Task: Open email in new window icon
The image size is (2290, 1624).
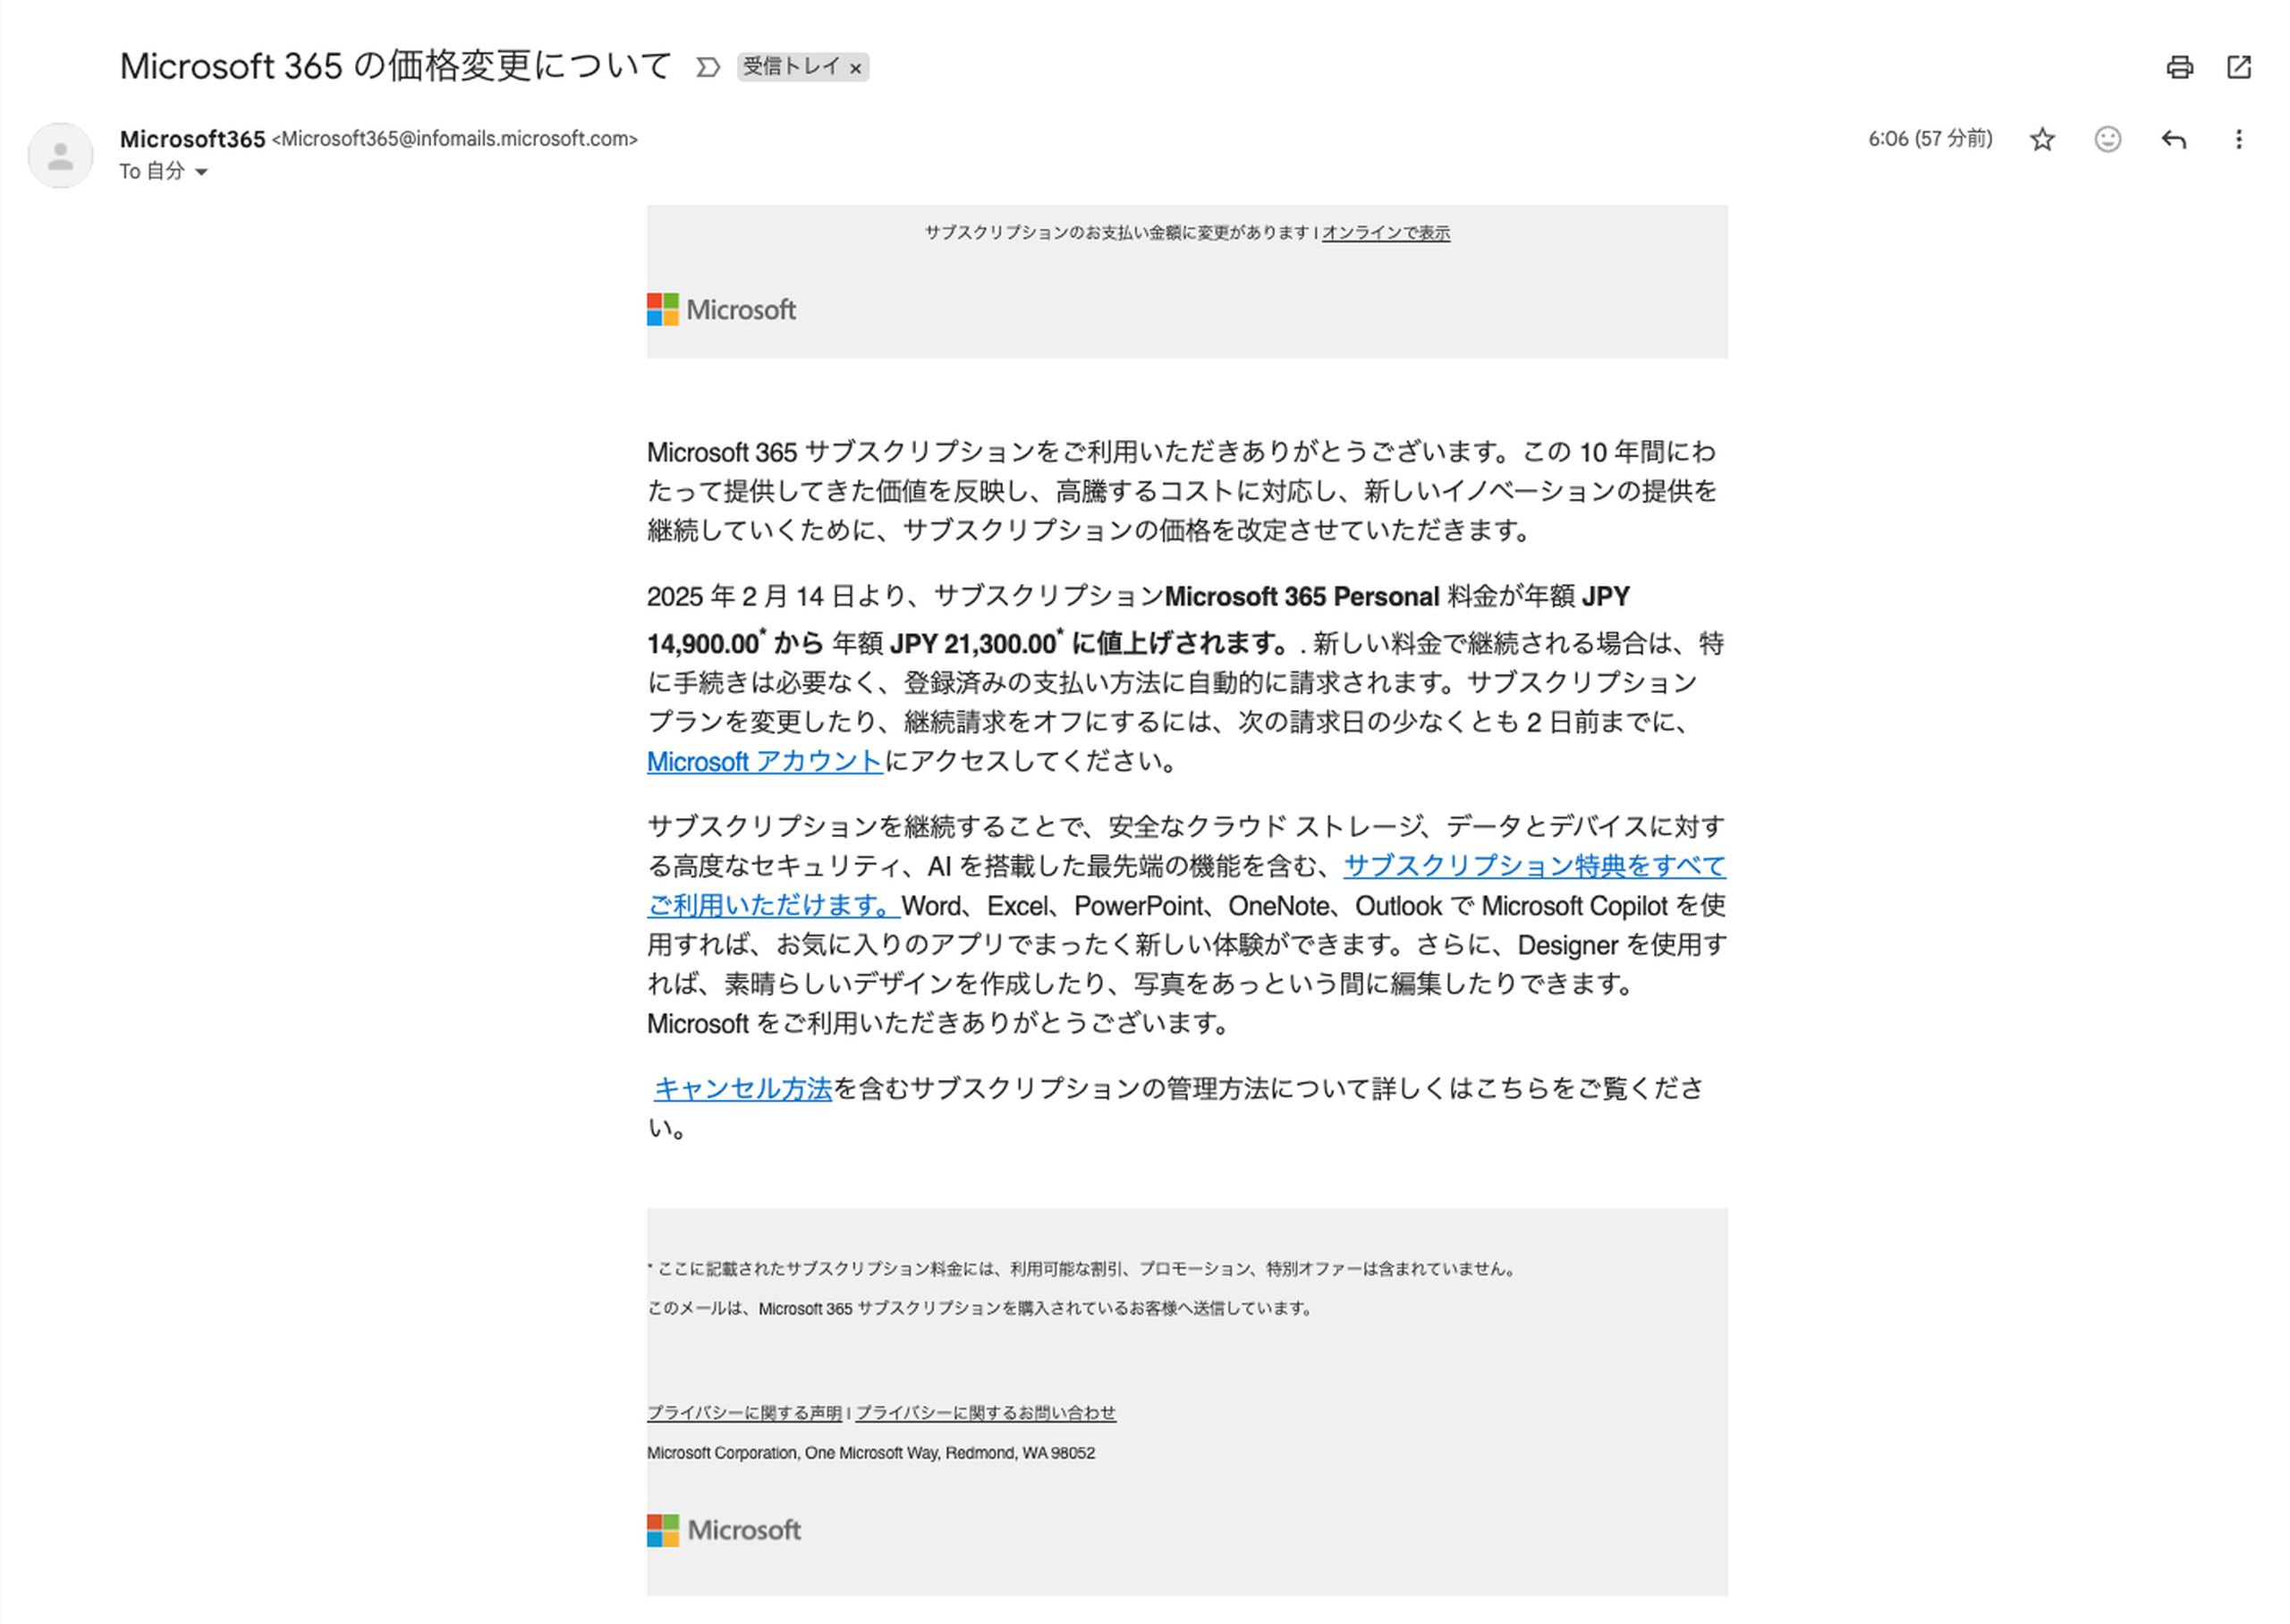Action: point(2239,67)
